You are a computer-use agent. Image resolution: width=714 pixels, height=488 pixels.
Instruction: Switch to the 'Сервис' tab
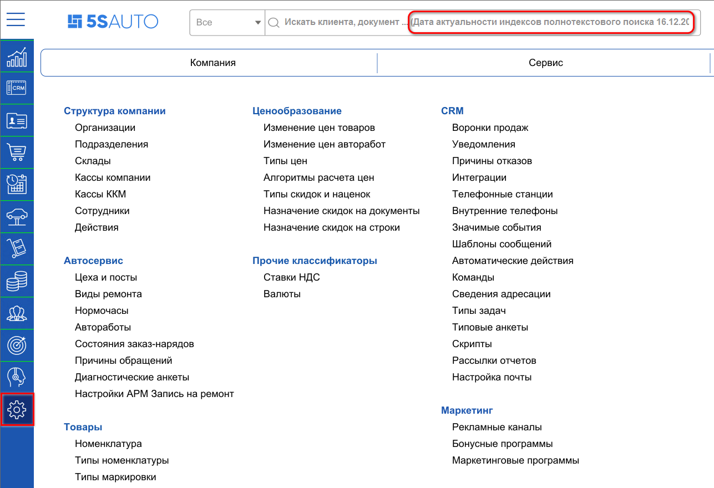545,63
